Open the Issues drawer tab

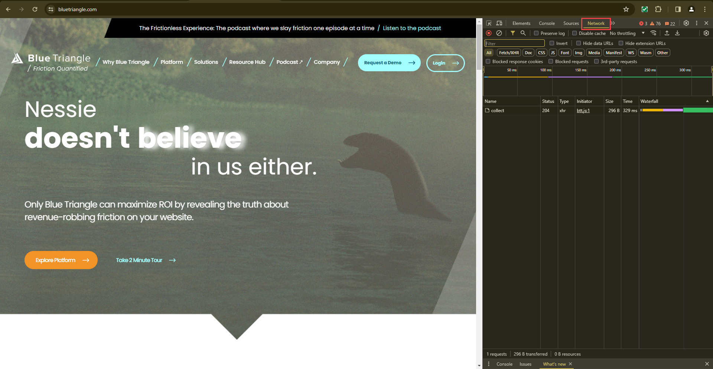(x=525, y=364)
